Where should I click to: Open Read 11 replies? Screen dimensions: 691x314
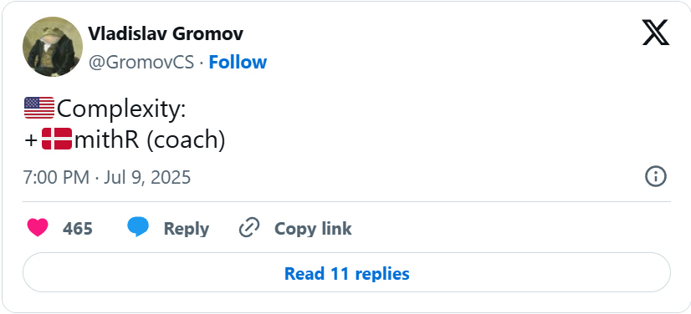[x=347, y=272]
